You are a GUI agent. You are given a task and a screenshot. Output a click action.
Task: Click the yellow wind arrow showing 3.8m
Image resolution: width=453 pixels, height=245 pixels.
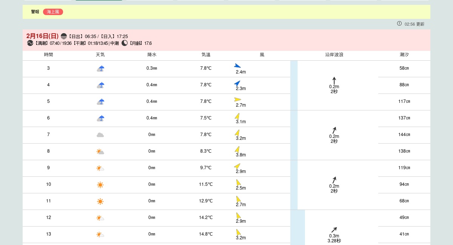click(x=237, y=149)
